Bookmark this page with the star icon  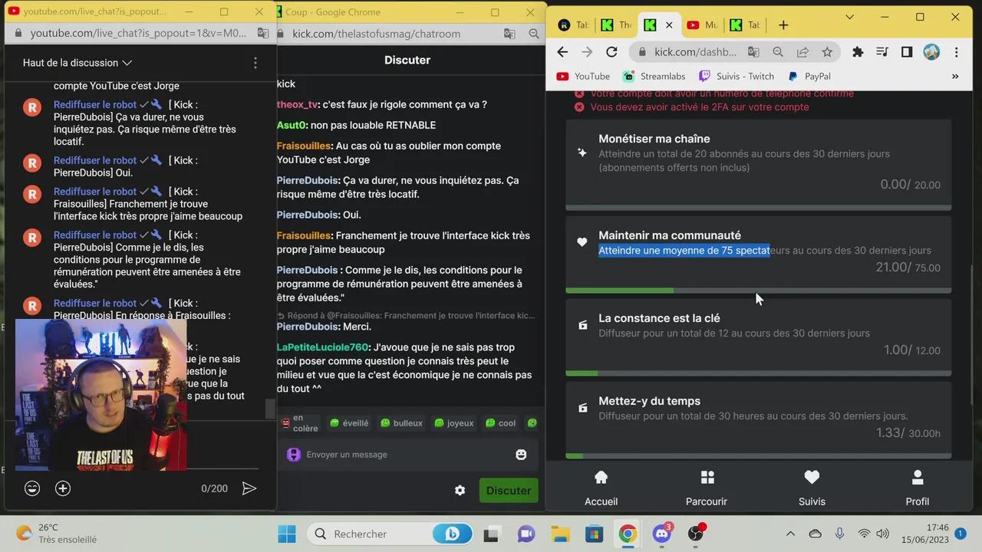[x=827, y=52]
